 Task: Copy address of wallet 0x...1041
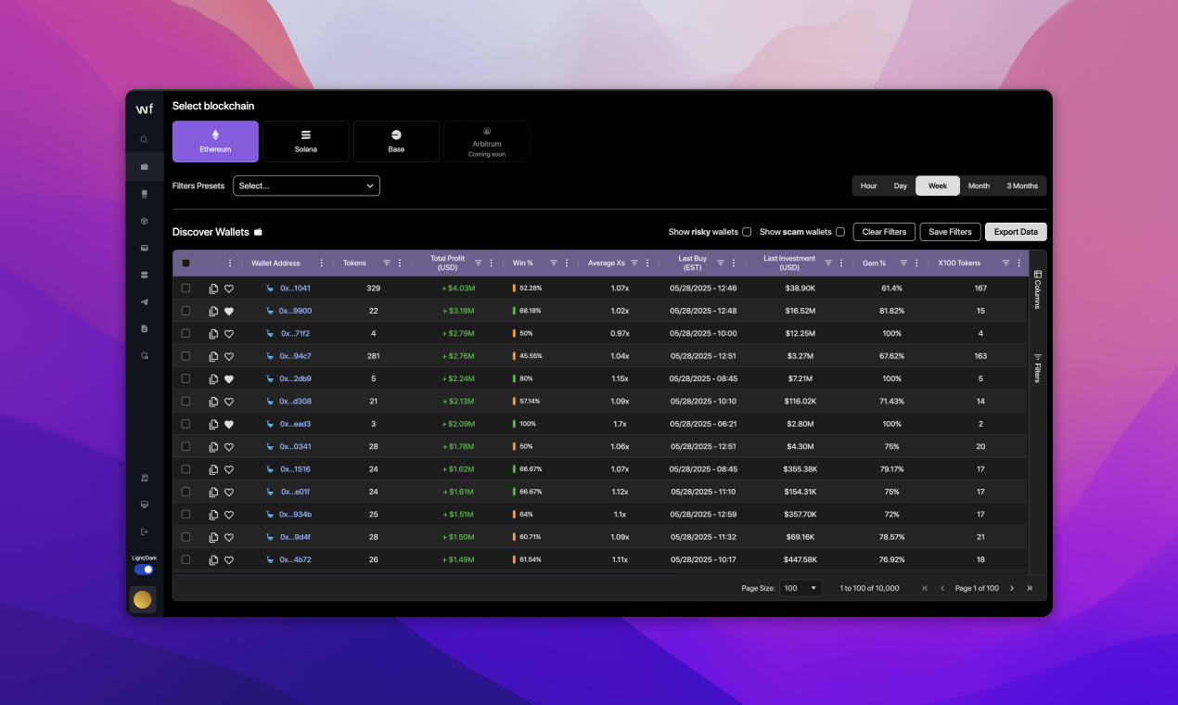pyautogui.click(x=213, y=288)
